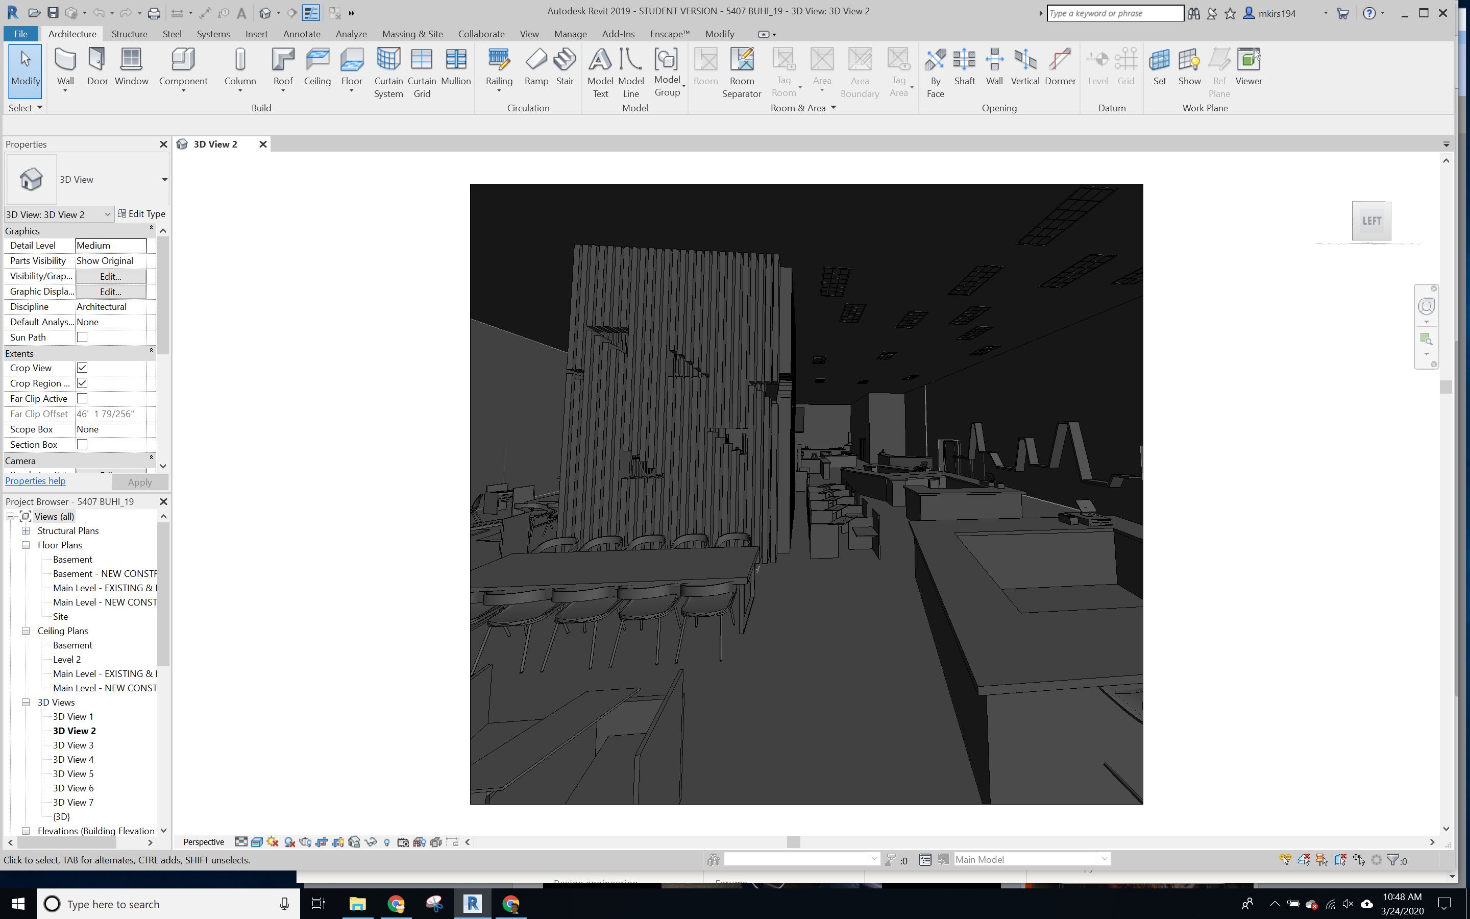The height and width of the screenshot is (919, 1470).
Task: Click LEFT on the ViewCube
Action: pyautogui.click(x=1372, y=221)
